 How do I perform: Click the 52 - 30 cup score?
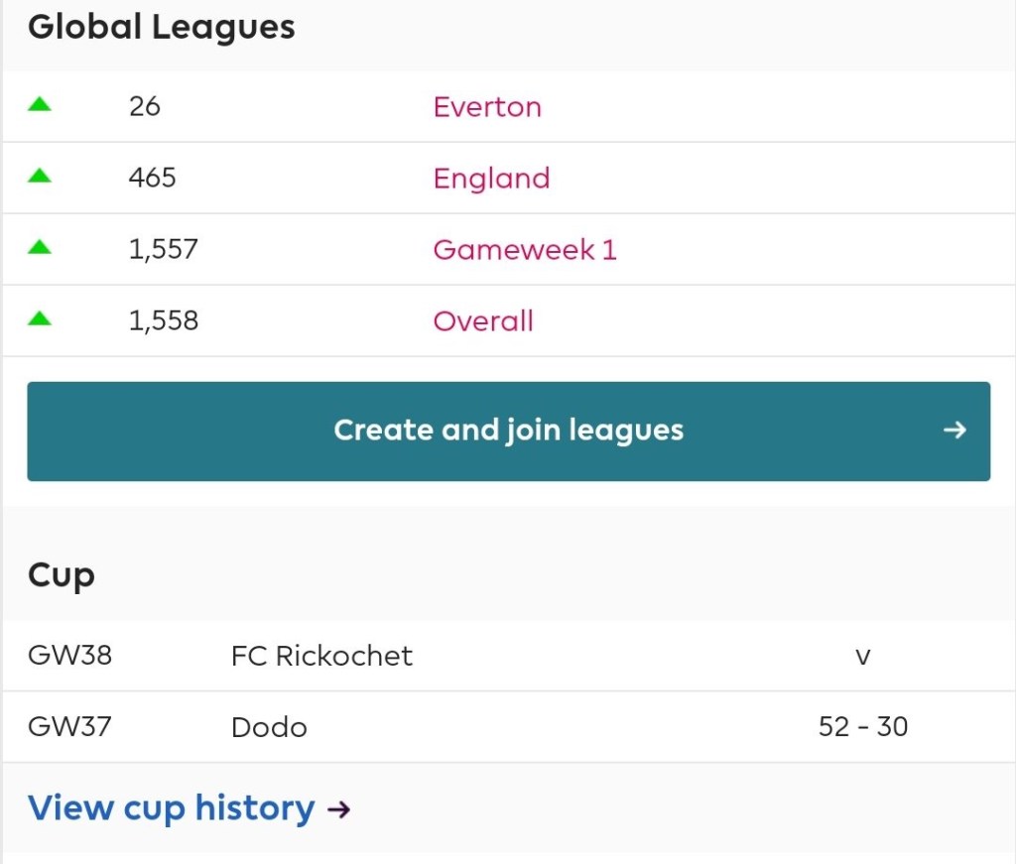tap(862, 727)
